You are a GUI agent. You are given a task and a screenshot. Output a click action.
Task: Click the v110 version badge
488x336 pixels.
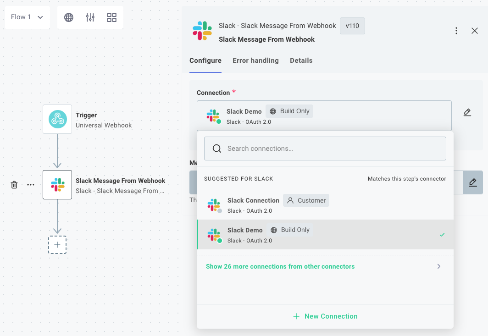[352, 26]
